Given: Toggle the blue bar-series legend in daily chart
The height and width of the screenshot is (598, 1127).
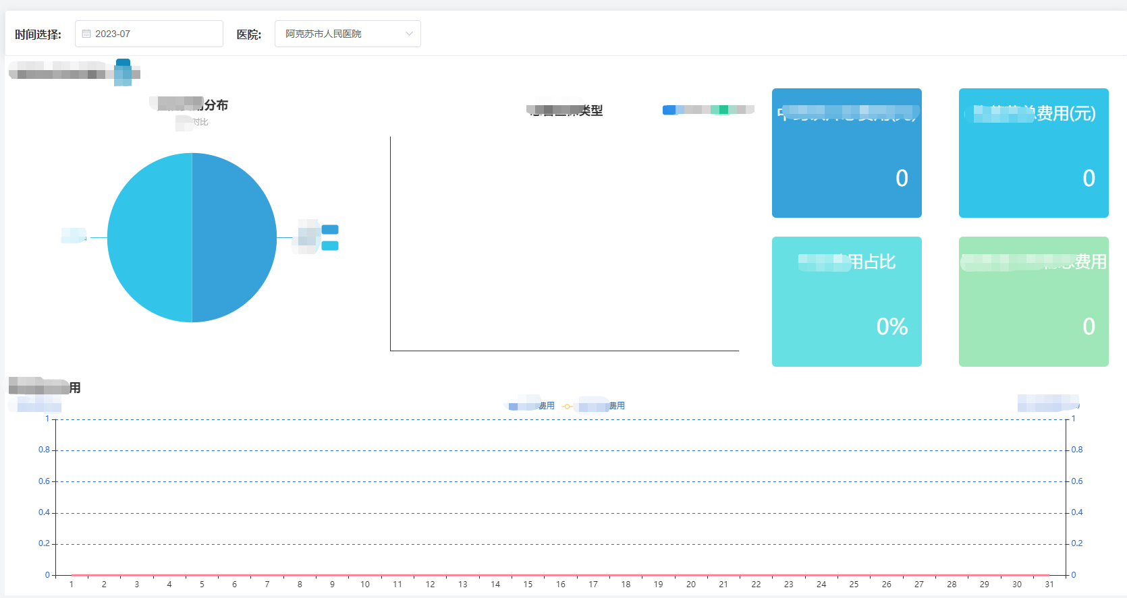Looking at the screenshot, I should [x=531, y=406].
